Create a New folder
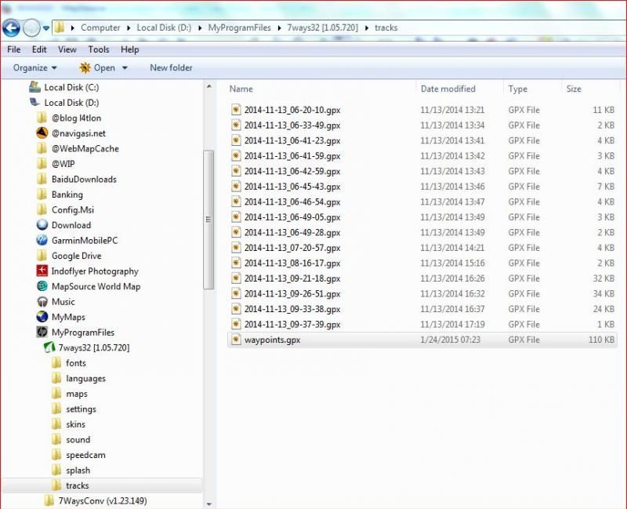 171,67
